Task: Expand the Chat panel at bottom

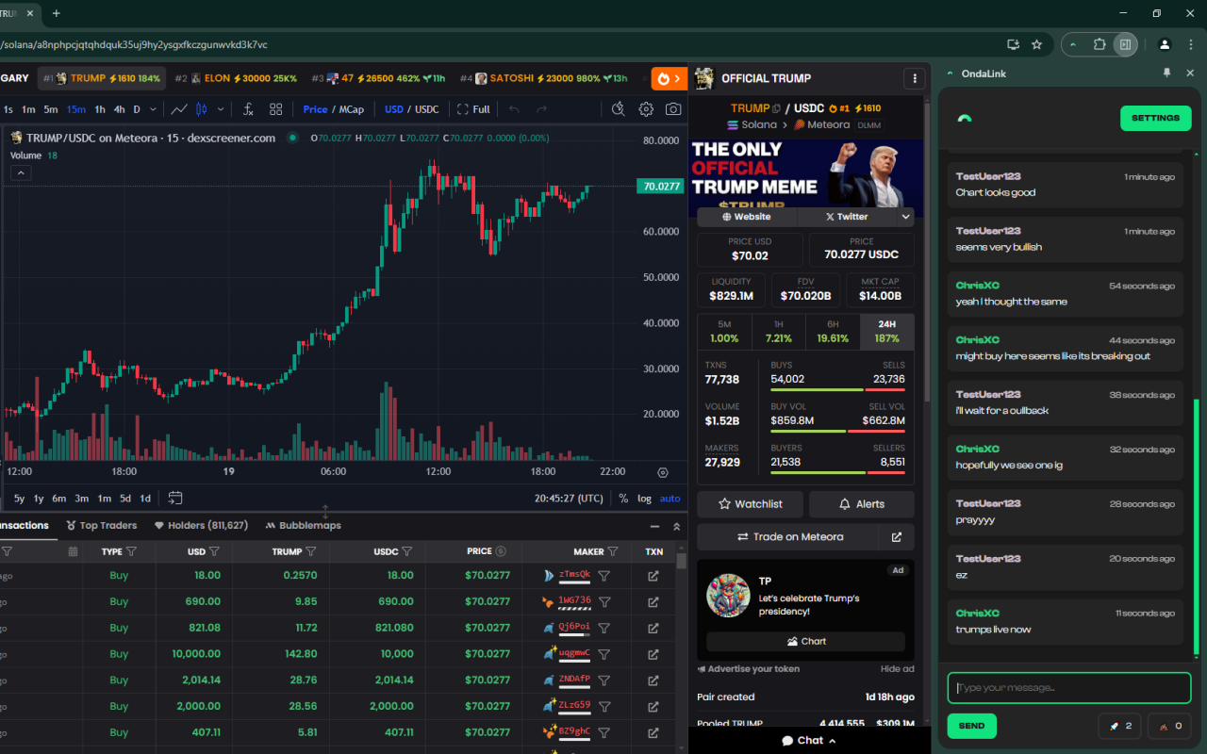Action: pyautogui.click(x=809, y=741)
